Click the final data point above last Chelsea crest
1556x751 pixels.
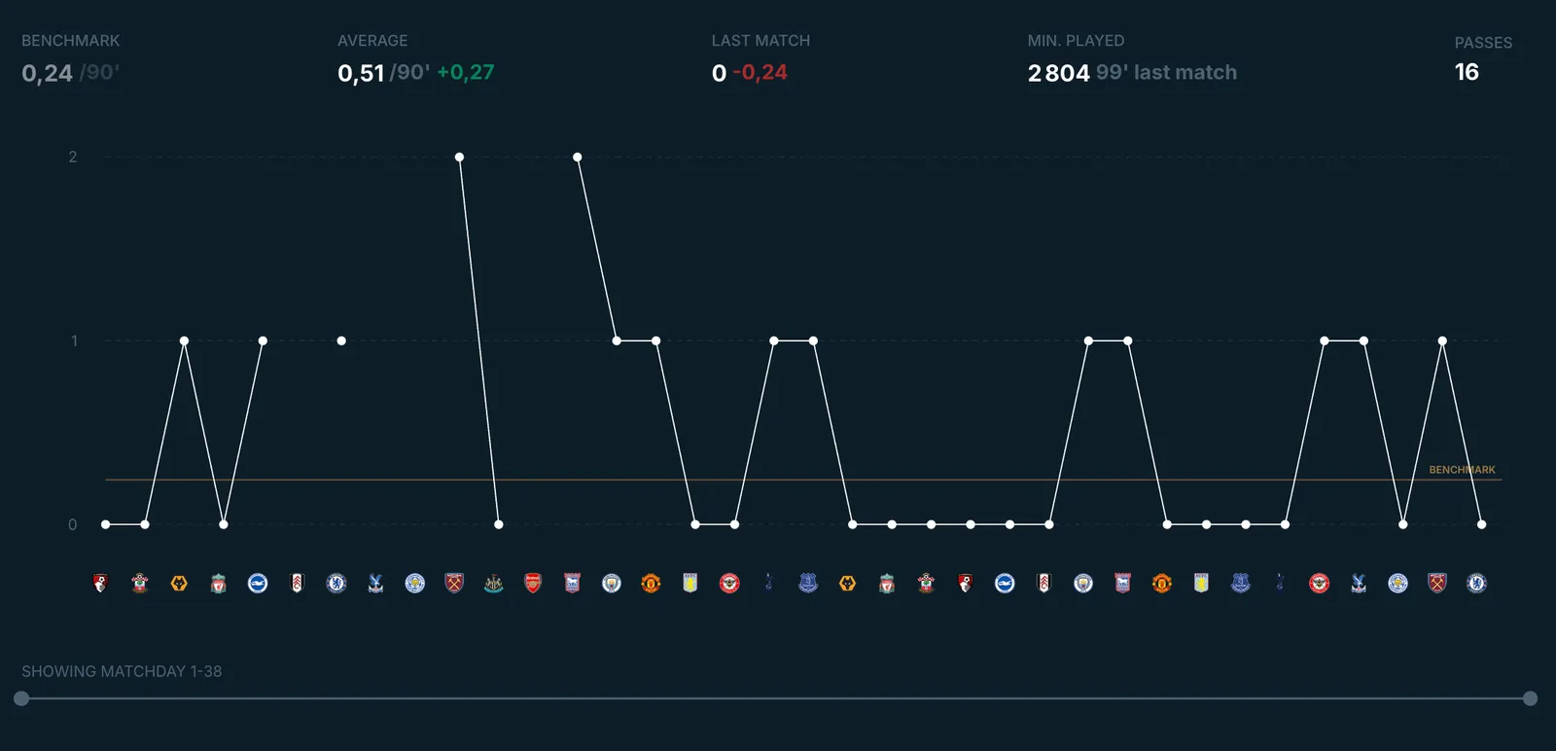tap(1482, 524)
